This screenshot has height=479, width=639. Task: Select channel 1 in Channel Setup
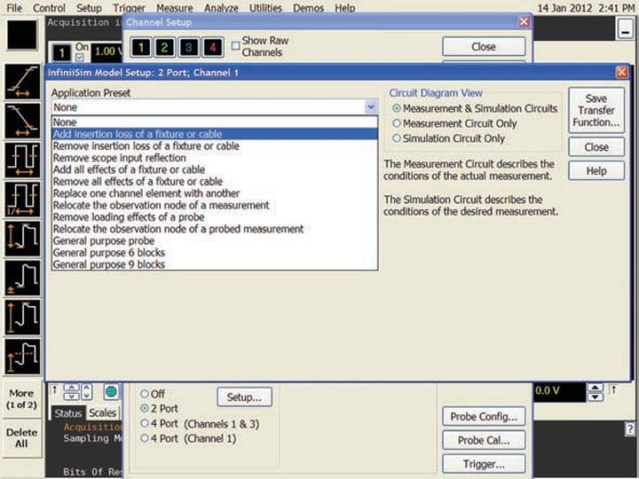[x=141, y=48]
